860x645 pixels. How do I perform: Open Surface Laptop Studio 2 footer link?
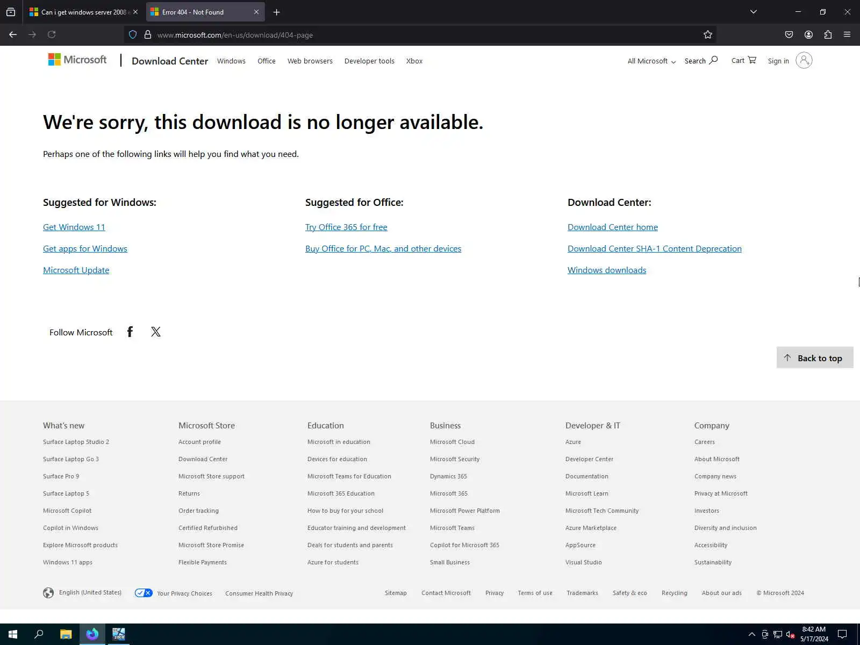click(x=76, y=442)
